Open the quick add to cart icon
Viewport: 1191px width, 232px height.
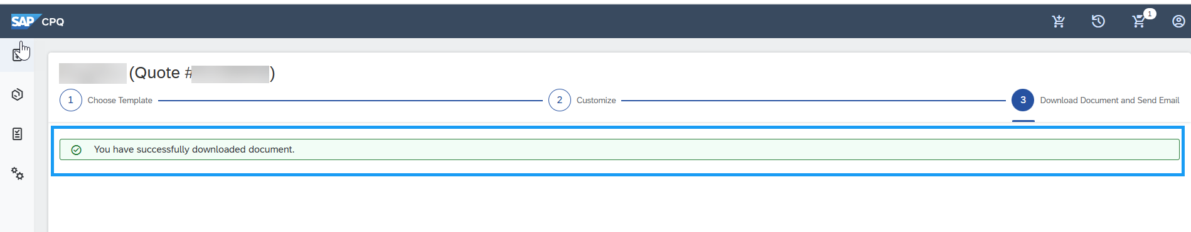tap(1059, 21)
